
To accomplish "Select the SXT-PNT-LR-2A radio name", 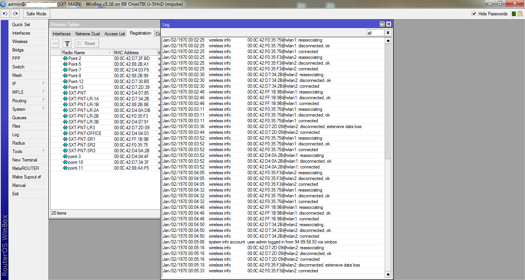I will coord(83,110).
